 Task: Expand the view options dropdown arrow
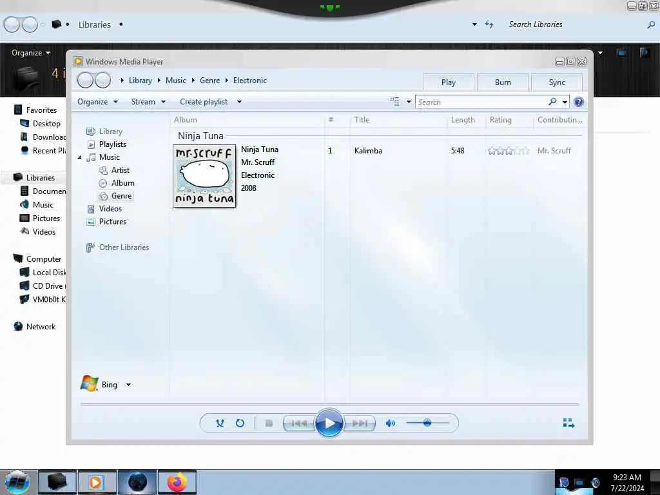coord(409,102)
